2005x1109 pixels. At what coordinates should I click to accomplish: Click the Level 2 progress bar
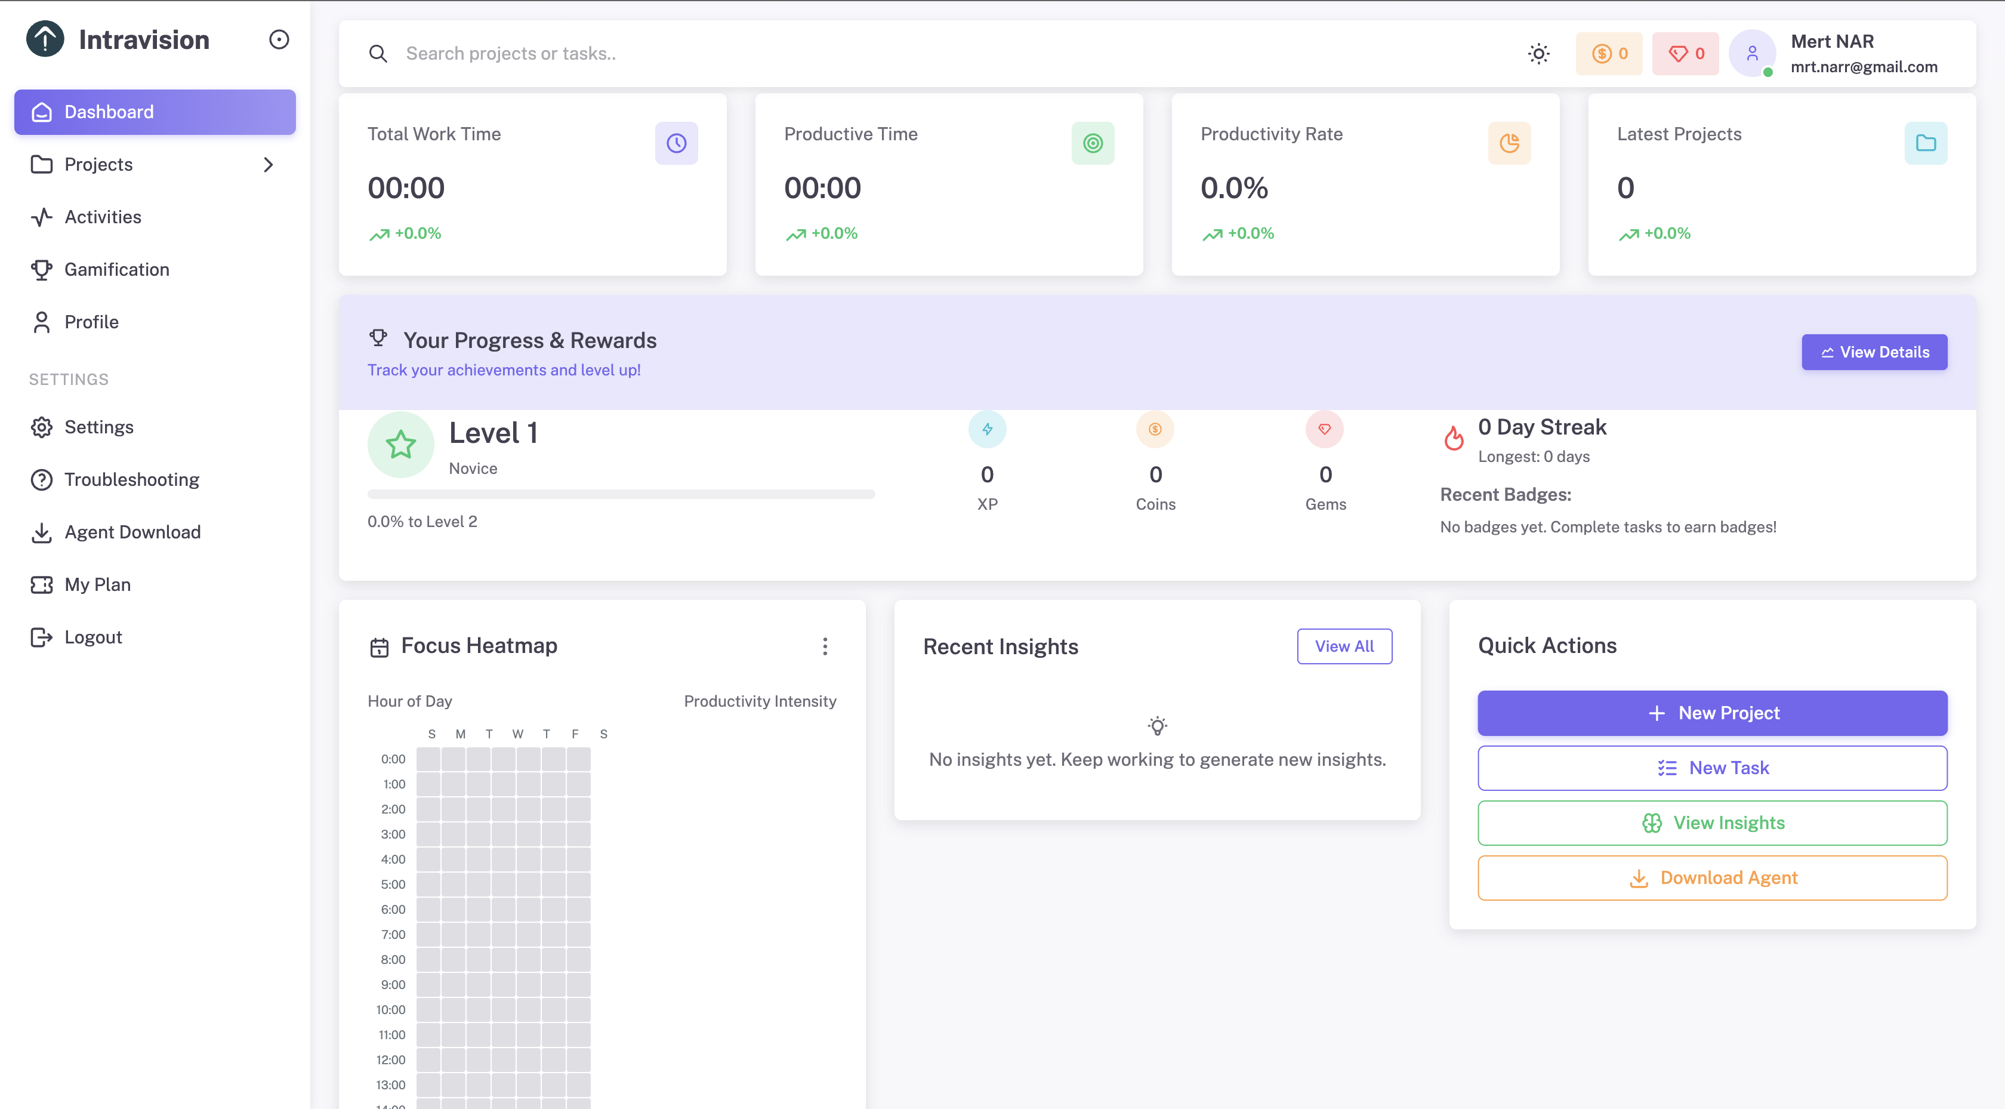tap(621, 494)
